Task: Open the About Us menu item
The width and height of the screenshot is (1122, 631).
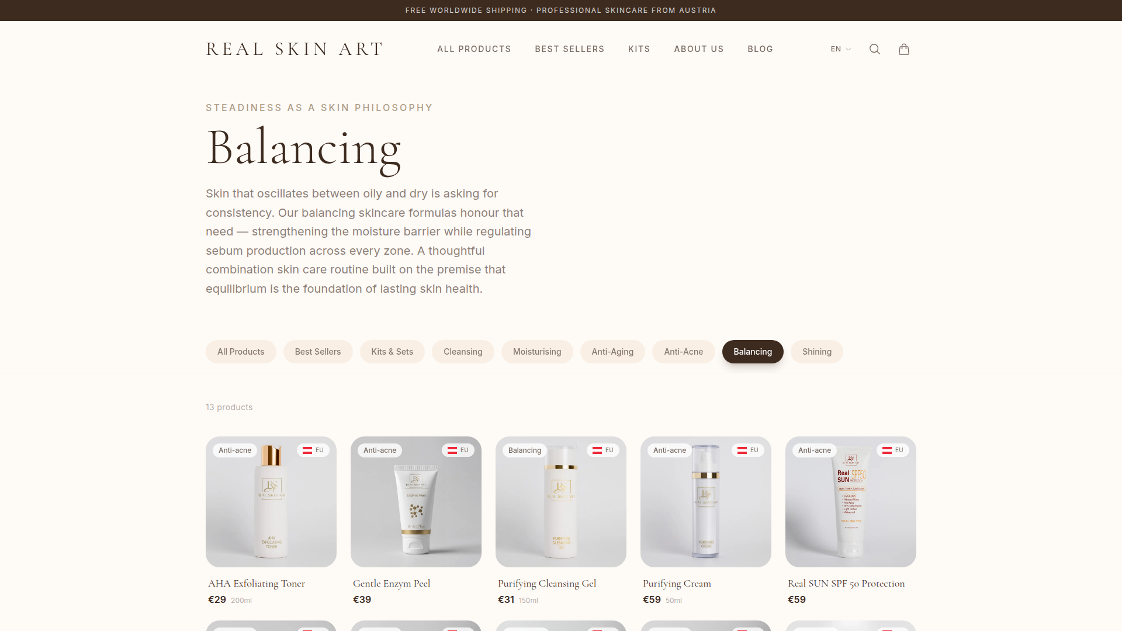Action: coord(699,49)
